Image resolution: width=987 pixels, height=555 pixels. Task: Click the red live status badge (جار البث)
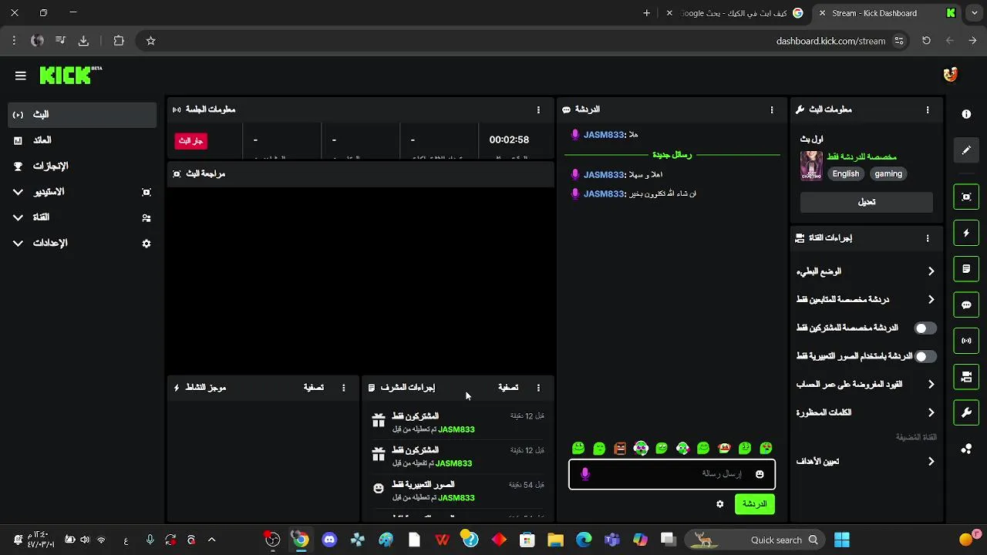pos(191,141)
